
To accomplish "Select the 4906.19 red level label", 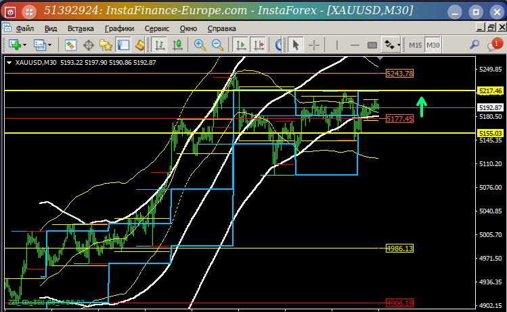I will tap(399, 303).
